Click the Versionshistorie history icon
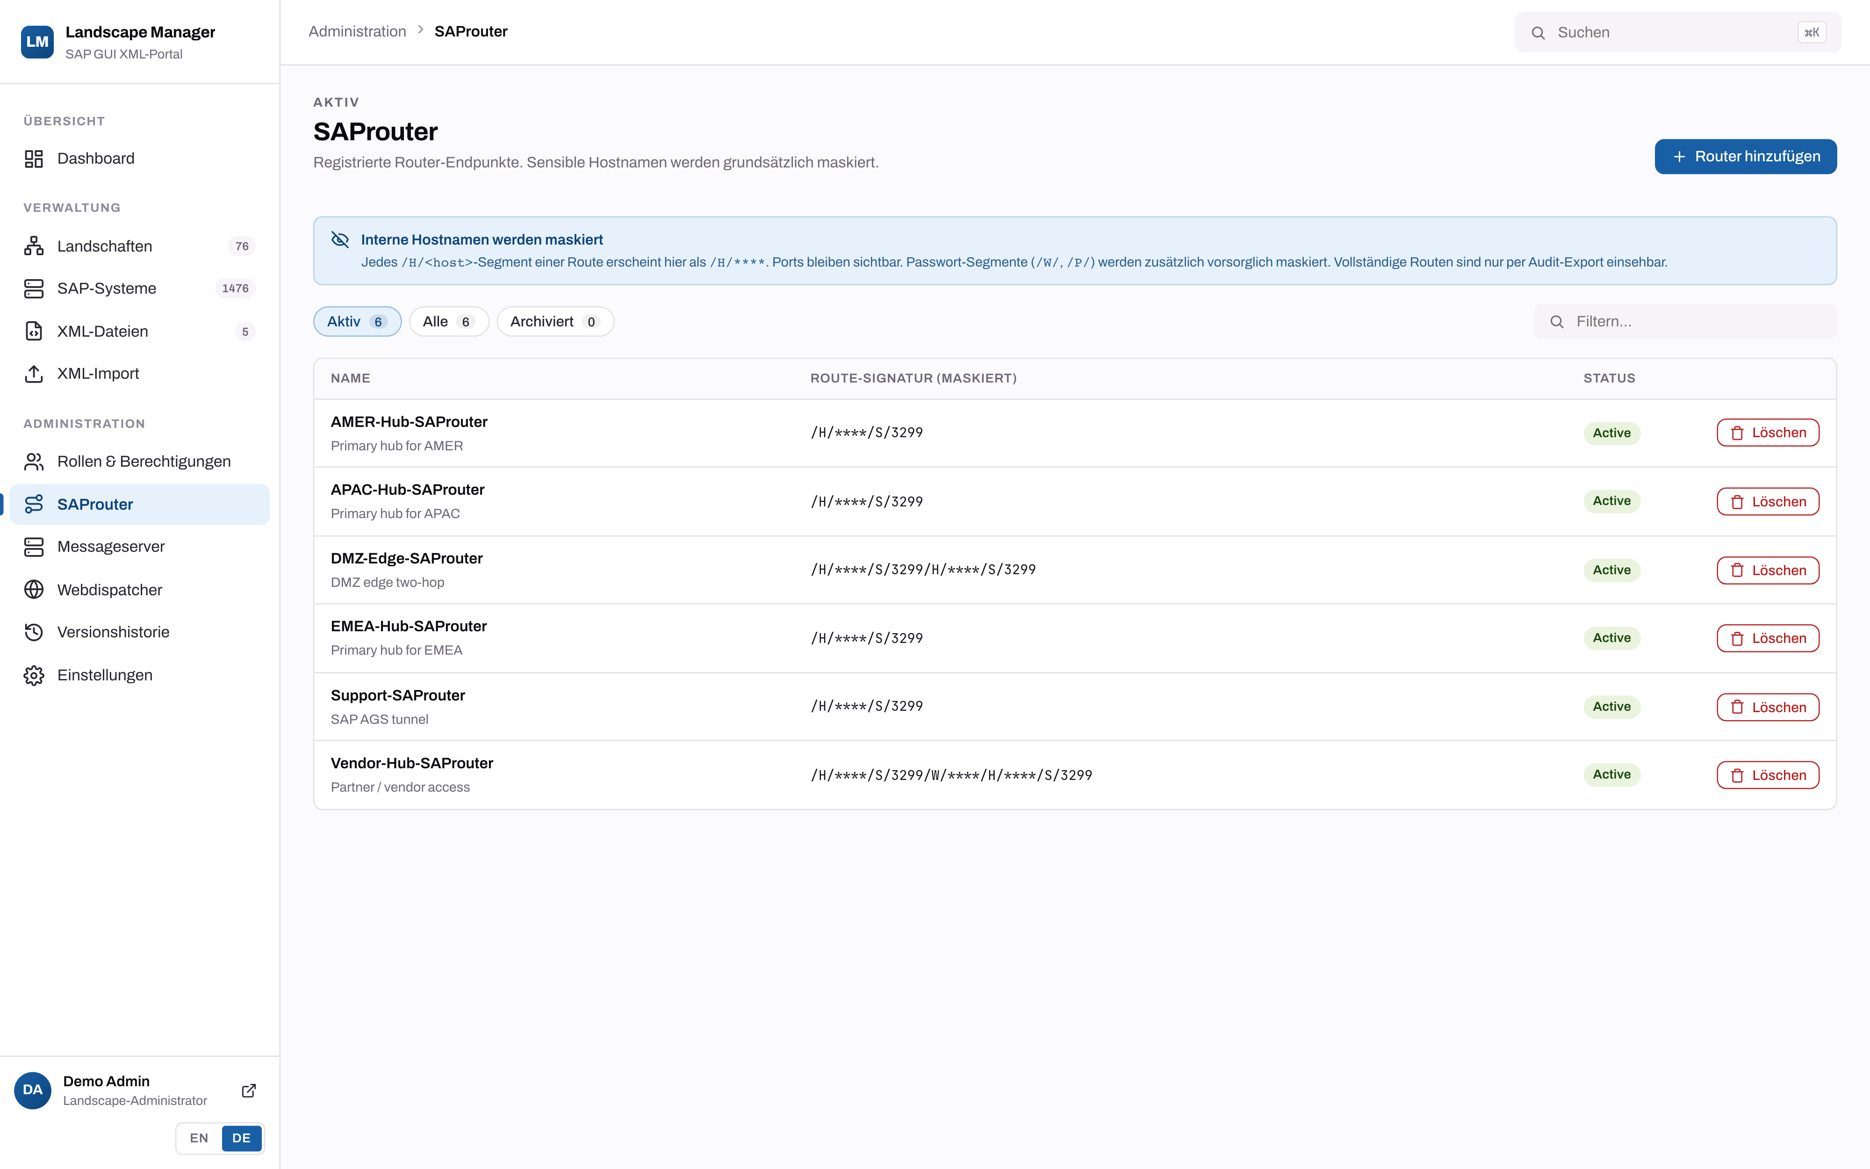This screenshot has width=1870, height=1169. [x=34, y=633]
